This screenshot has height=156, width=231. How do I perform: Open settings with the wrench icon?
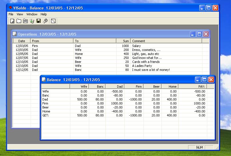(x=45, y=21)
